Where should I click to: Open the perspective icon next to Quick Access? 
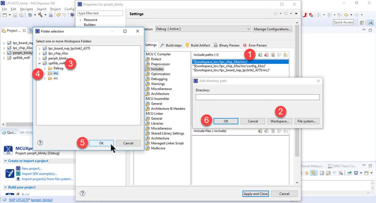tap(362, 23)
